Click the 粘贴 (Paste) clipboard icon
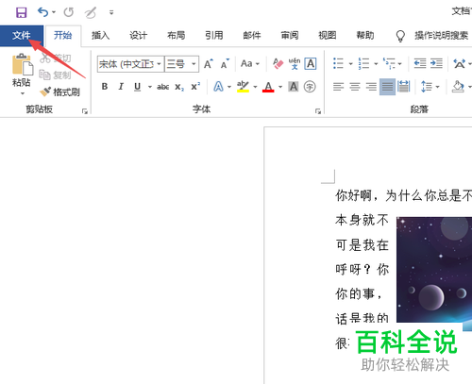 point(22,65)
